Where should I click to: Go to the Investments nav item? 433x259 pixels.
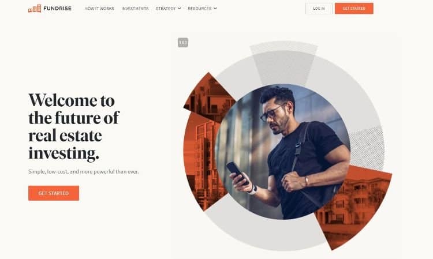click(x=135, y=9)
